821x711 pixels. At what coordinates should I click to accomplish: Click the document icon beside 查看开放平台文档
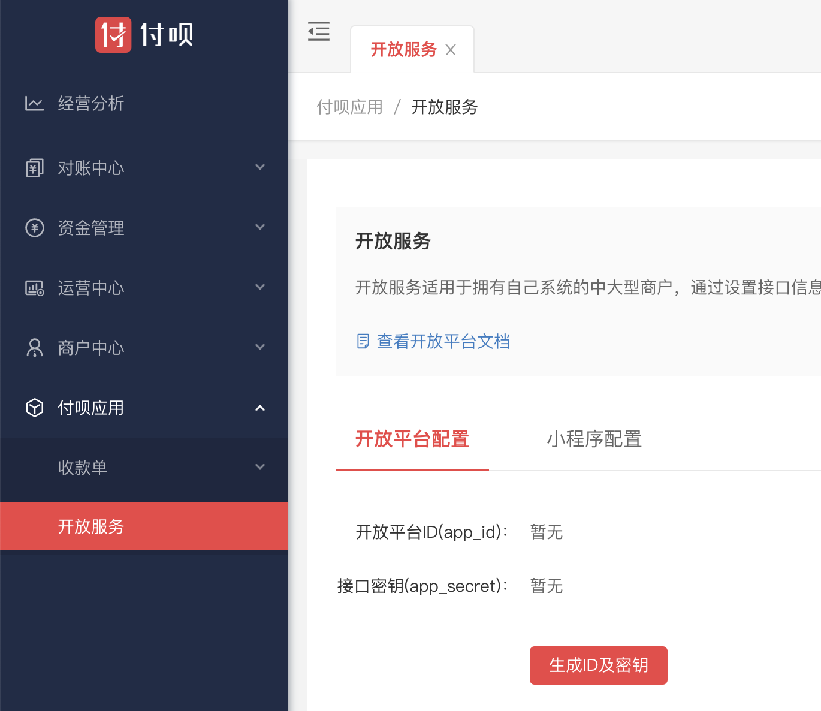click(x=363, y=341)
